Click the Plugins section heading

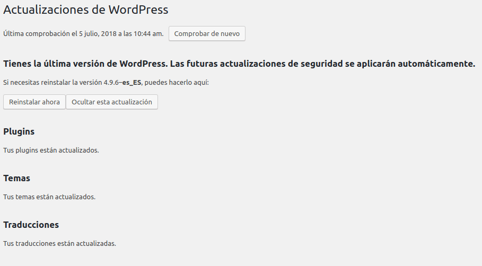tap(19, 131)
